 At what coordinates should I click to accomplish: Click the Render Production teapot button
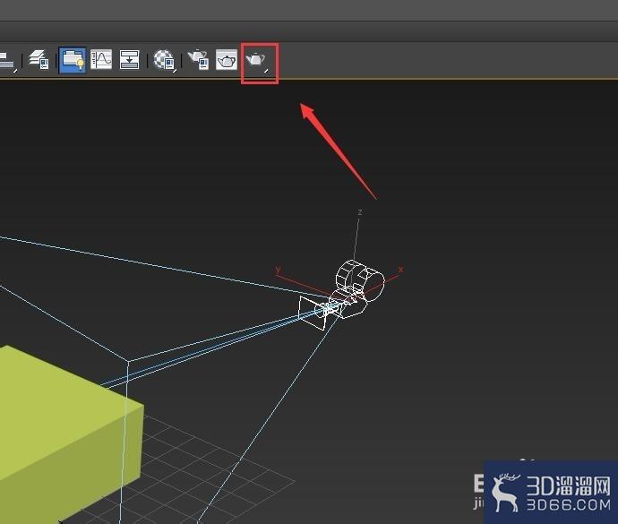pos(257,61)
